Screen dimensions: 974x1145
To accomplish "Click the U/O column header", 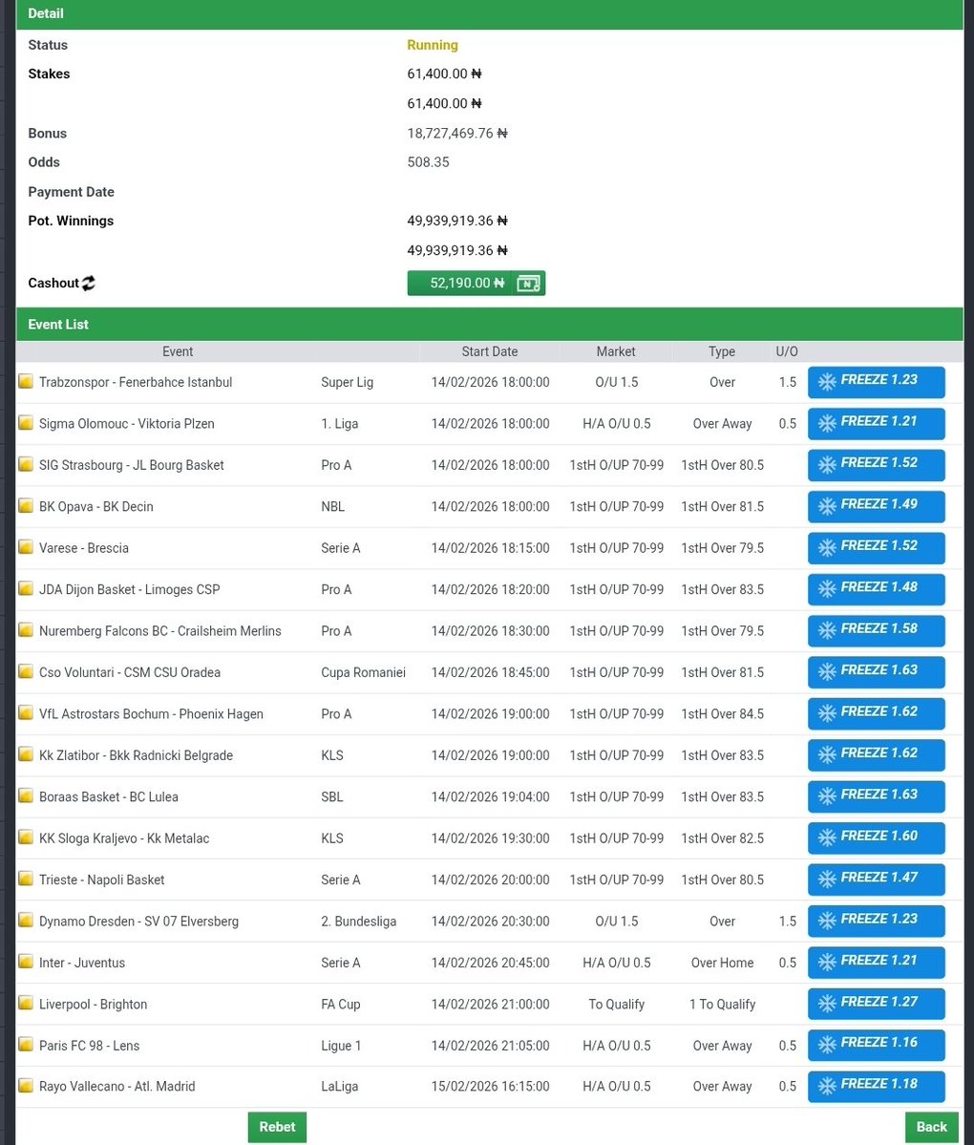I will (786, 352).
